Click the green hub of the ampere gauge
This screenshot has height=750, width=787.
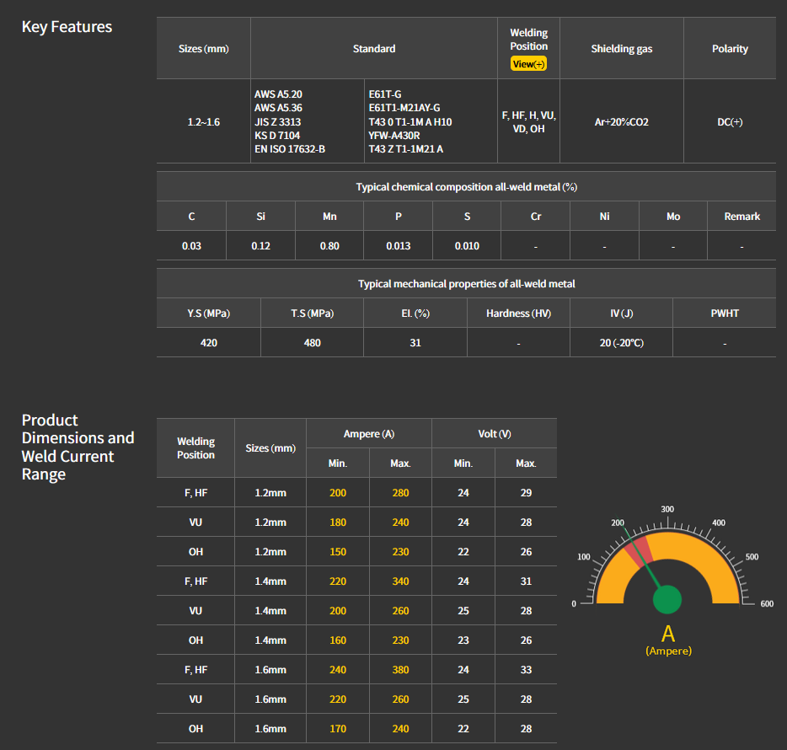tap(667, 600)
